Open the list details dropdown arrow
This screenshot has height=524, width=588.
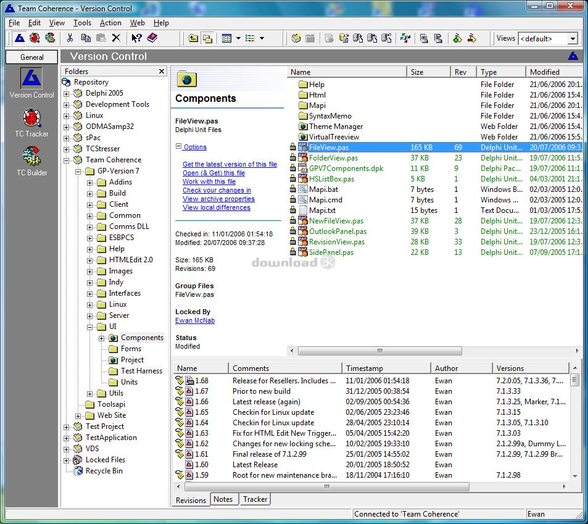(x=262, y=38)
